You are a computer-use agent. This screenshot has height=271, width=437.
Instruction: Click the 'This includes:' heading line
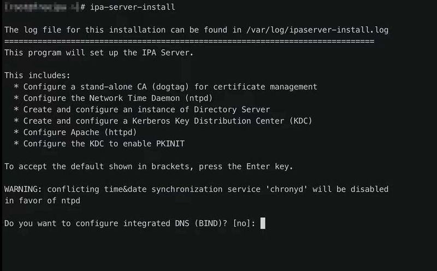point(37,75)
